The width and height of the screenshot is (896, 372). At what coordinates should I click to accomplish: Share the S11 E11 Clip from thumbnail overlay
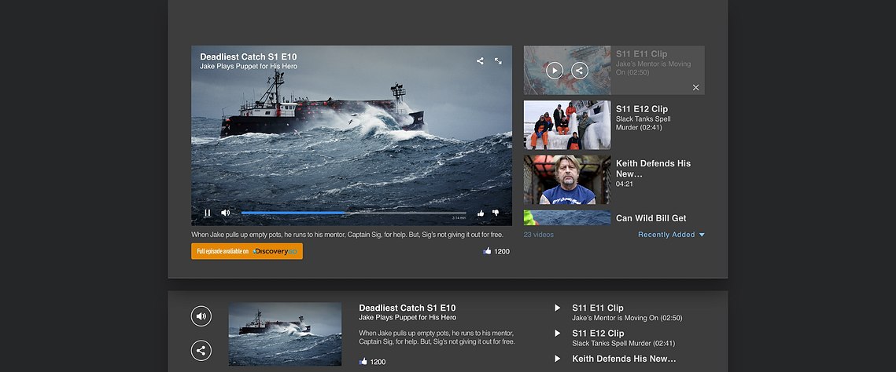tap(580, 70)
